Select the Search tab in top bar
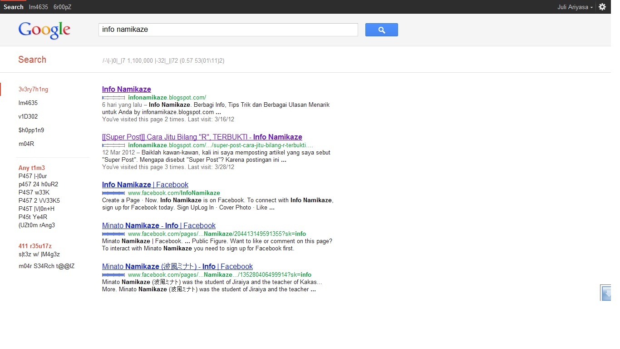This screenshot has width=620, height=349. pos(14,7)
